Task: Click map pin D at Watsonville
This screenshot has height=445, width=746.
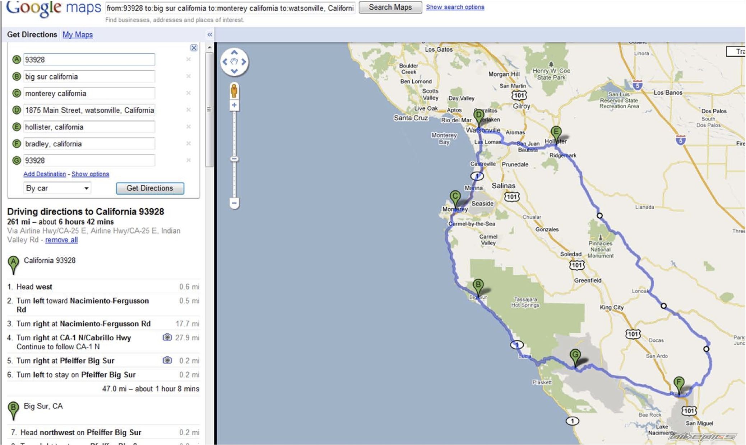Action: [478, 118]
